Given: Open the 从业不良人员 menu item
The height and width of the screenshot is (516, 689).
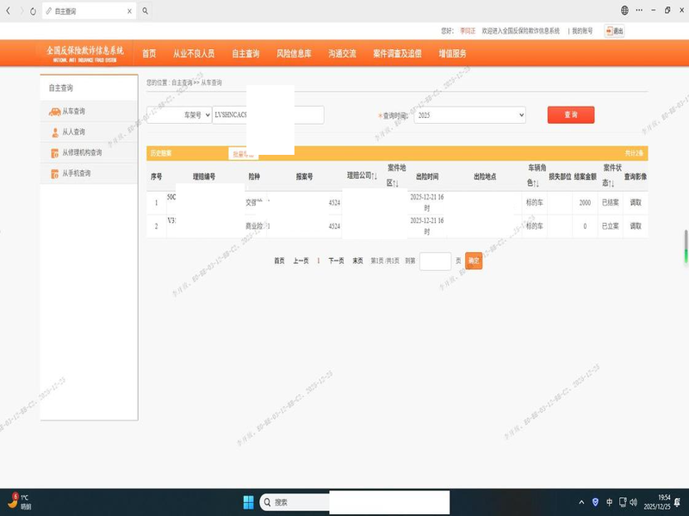Looking at the screenshot, I should [x=194, y=53].
